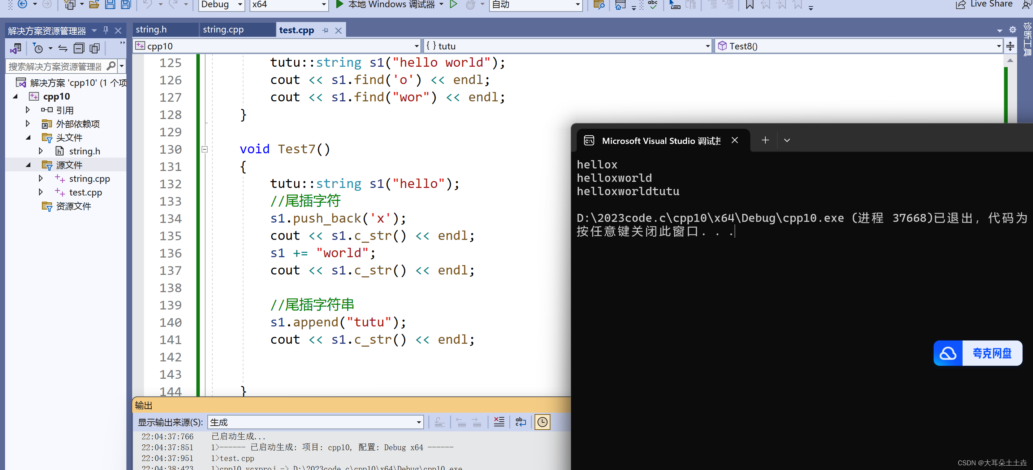Toggle timestamps clock button in output panel

tap(542, 422)
